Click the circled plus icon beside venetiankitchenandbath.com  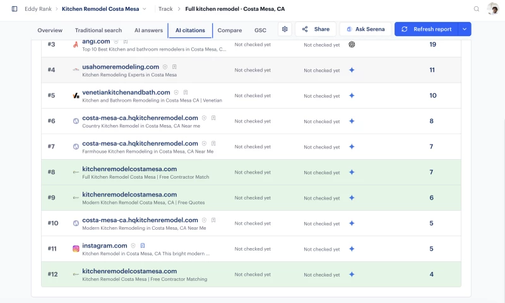click(176, 92)
